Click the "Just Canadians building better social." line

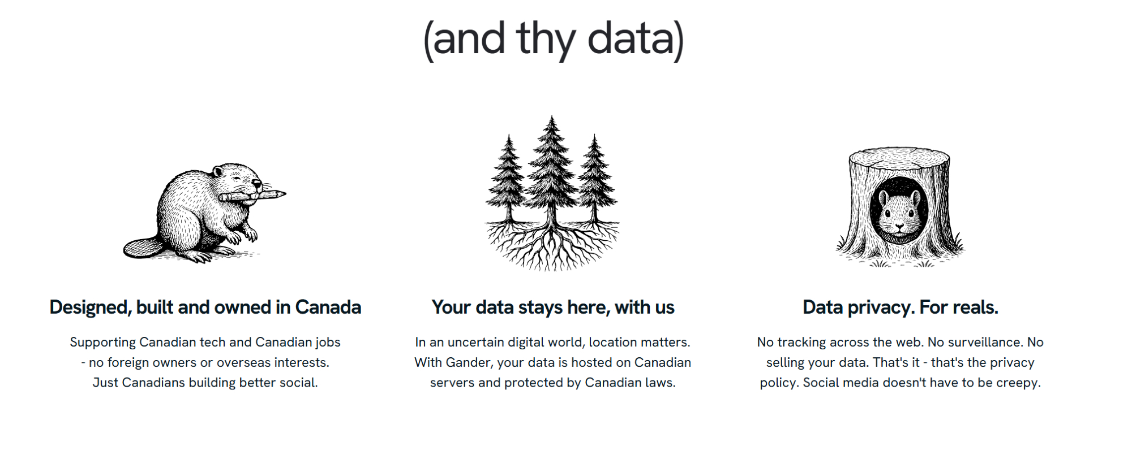coord(205,383)
